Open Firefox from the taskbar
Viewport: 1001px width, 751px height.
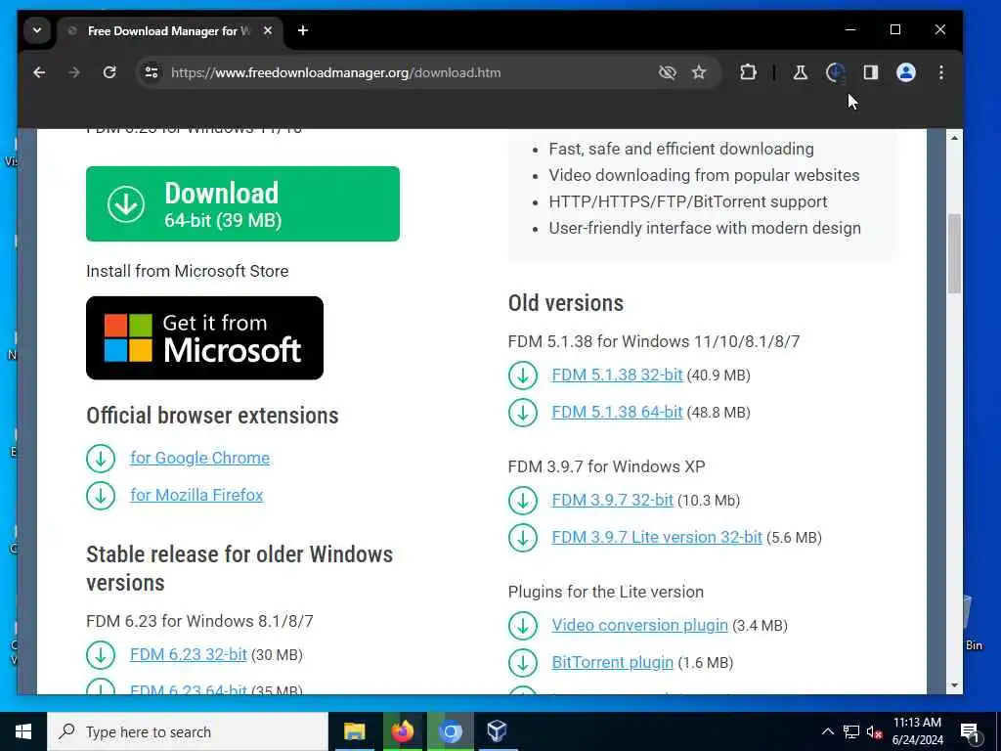(x=402, y=731)
